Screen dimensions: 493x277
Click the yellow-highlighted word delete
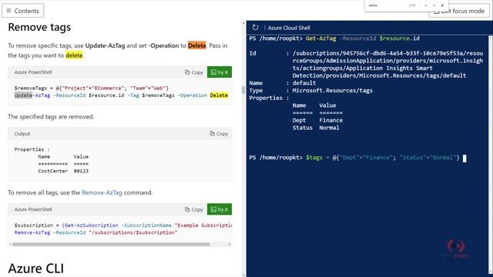[74, 55]
